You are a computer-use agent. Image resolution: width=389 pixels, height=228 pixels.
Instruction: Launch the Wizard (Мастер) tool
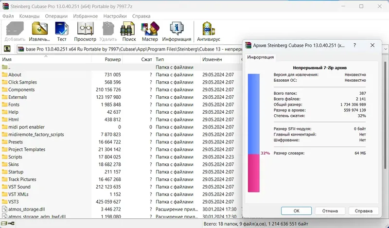coord(150,32)
